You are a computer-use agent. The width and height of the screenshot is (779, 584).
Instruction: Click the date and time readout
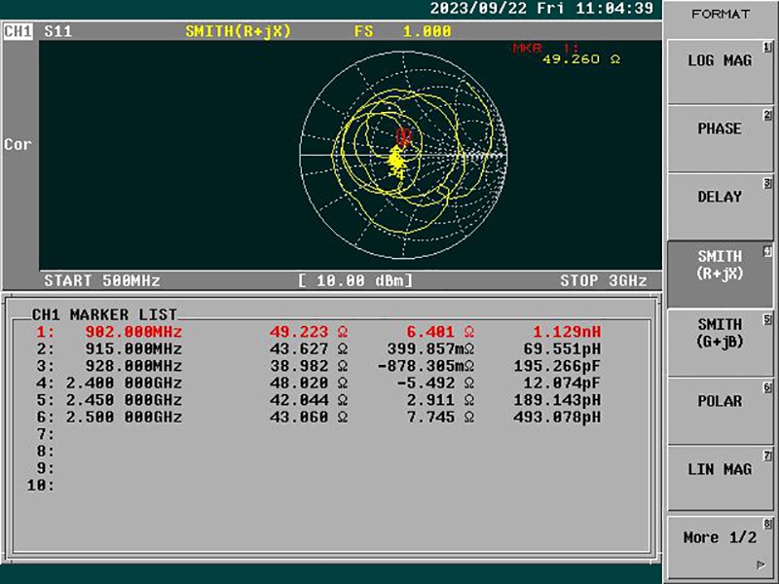[541, 9]
